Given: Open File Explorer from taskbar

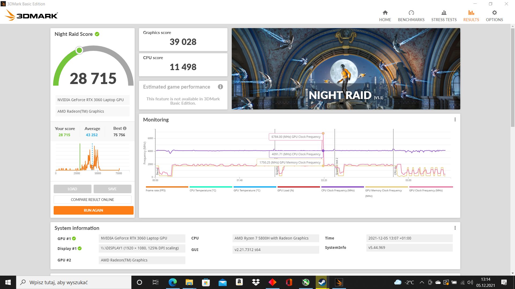Looking at the screenshot, I should (189, 282).
